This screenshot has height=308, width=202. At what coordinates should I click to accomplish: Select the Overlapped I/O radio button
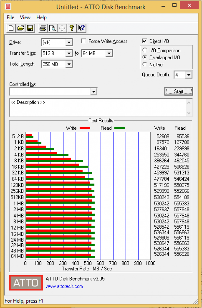coord(145,57)
